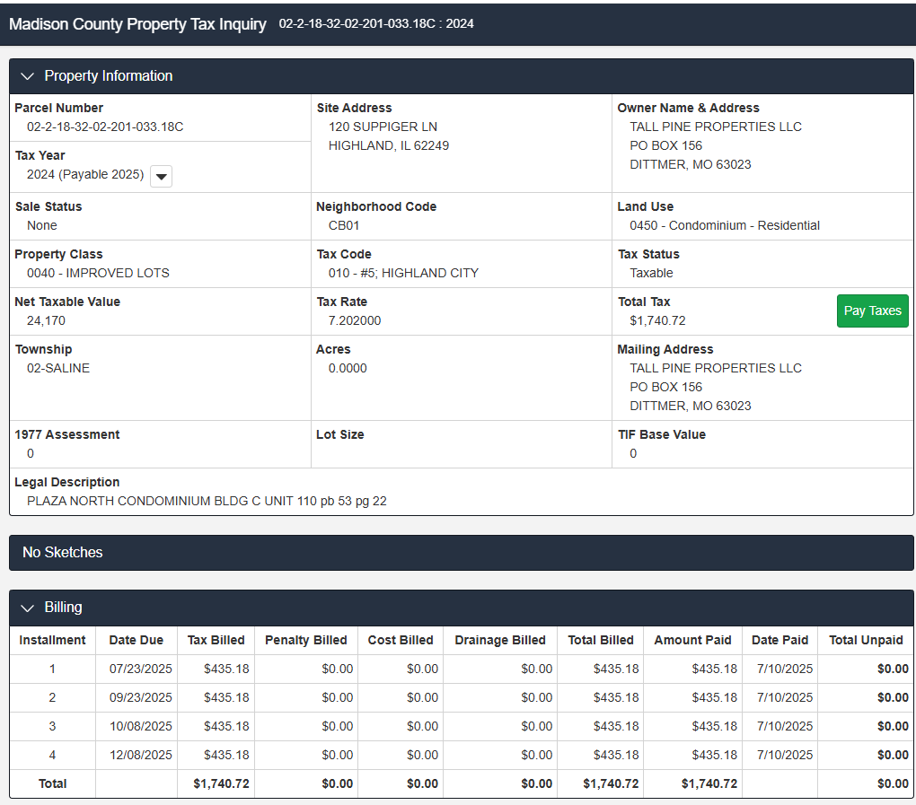Click the Total Unpaid column header
The height and width of the screenshot is (805, 916).
(866, 640)
